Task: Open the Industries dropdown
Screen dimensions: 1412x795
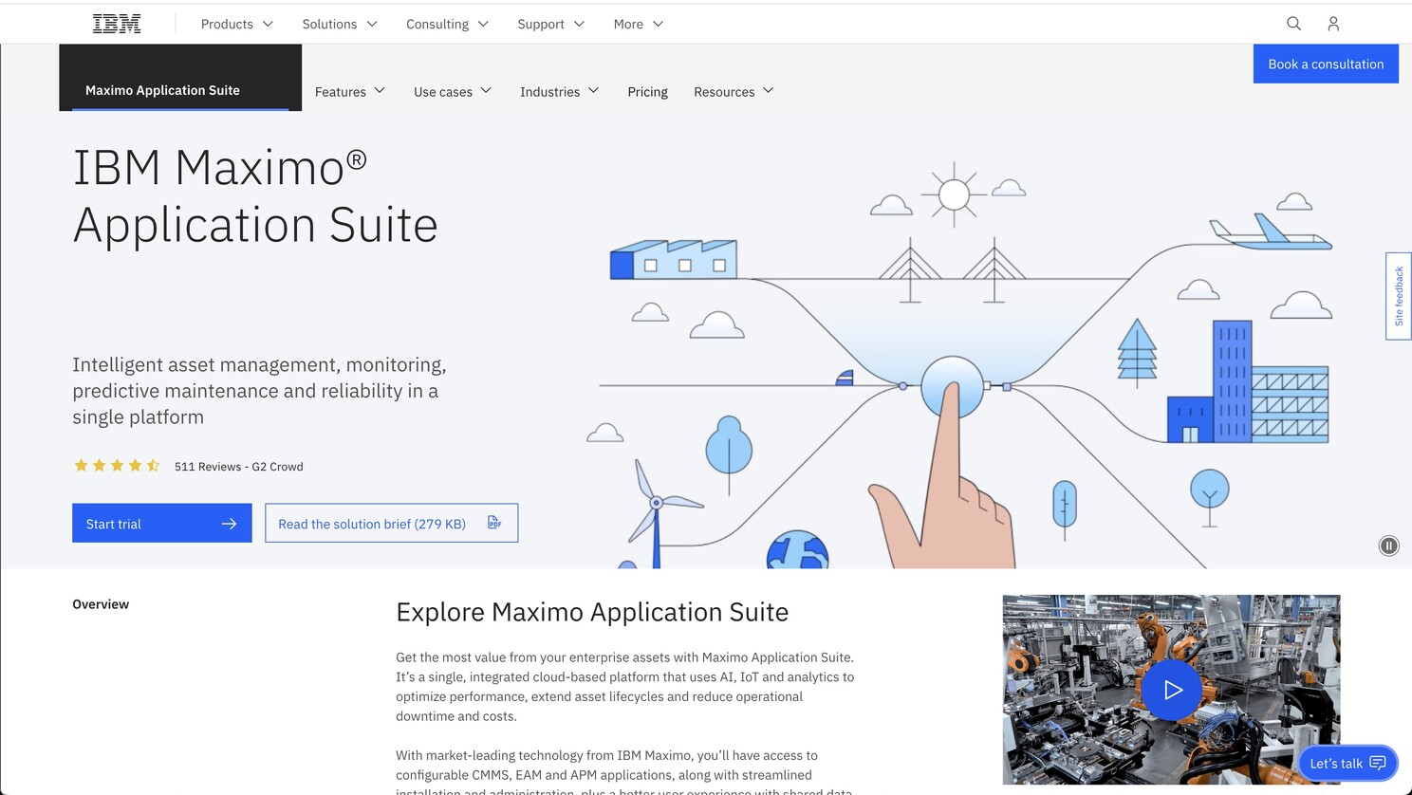Action: coord(559,91)
